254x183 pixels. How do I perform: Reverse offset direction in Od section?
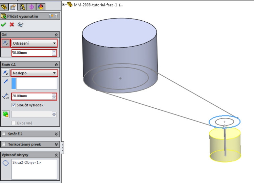[5, 43]
